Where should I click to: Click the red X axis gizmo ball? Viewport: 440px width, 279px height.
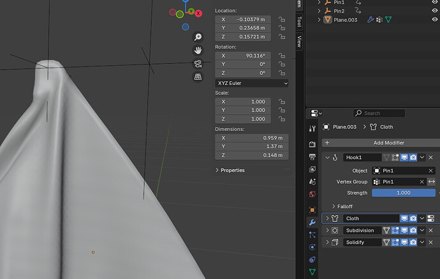(198, 13)
